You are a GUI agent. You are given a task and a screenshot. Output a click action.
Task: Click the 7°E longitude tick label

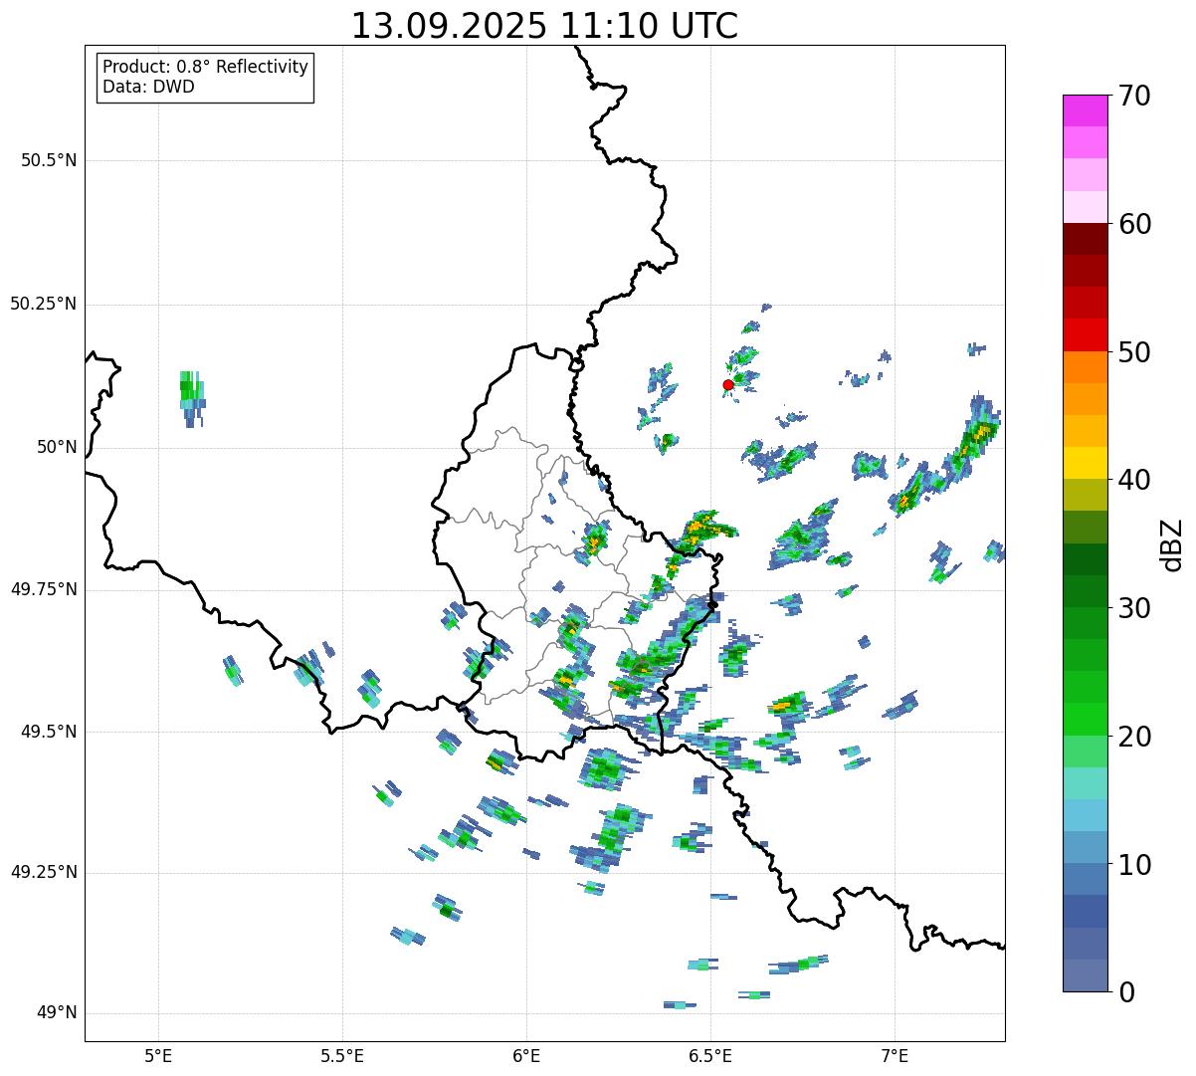click(895, 1054)
